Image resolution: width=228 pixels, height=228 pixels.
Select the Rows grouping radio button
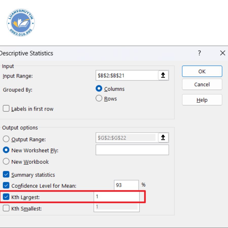click(x=99, y=98)
